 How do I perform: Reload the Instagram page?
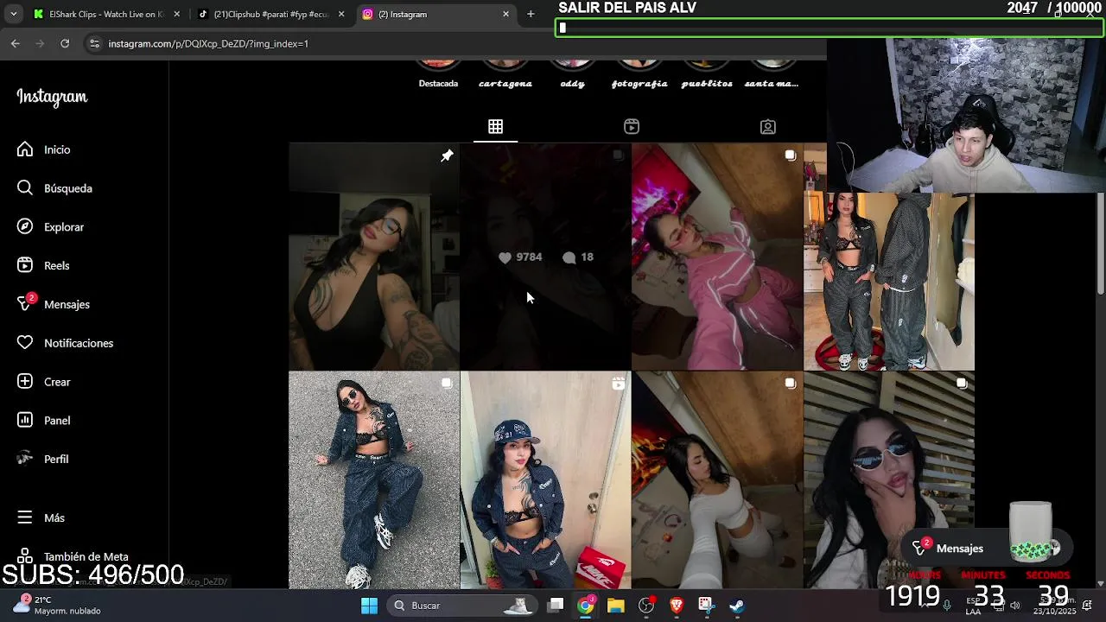[x=65, y=43]
